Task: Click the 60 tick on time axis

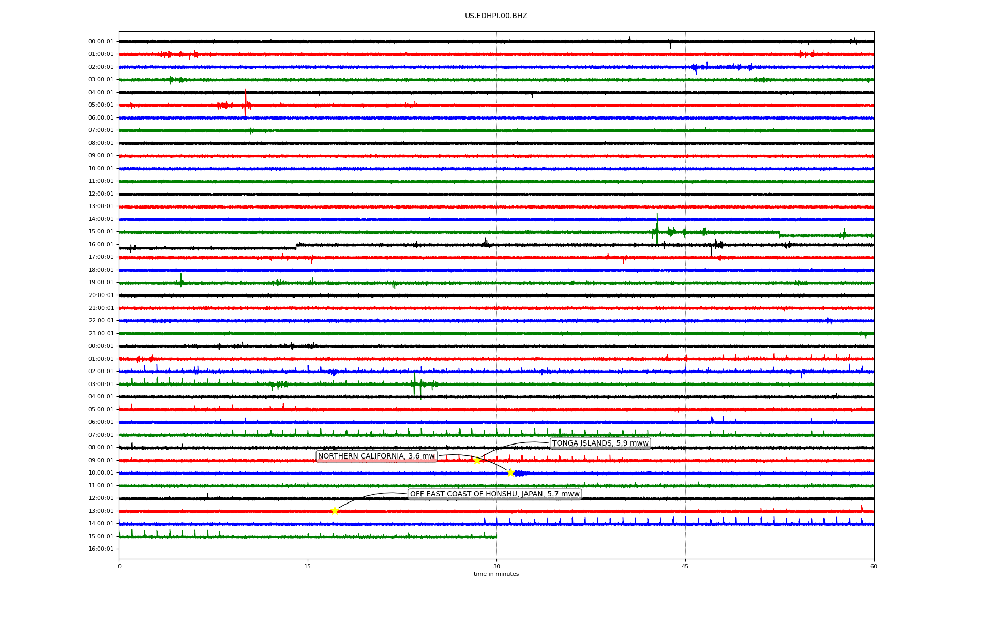Action: [x=874, y=566]
